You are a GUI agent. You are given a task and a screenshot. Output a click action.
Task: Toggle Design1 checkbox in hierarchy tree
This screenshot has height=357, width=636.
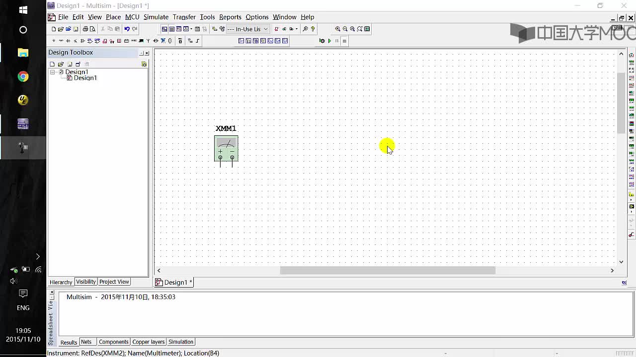[61, 72]
